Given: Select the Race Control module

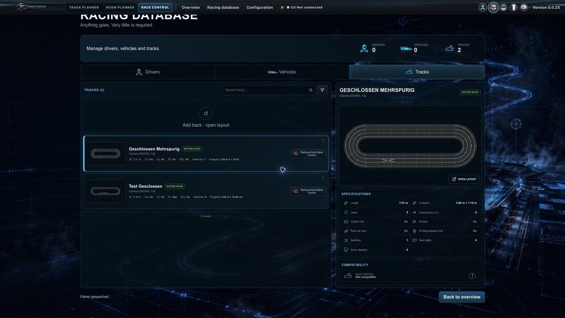Looking at the screenshot, I should 155,7.
